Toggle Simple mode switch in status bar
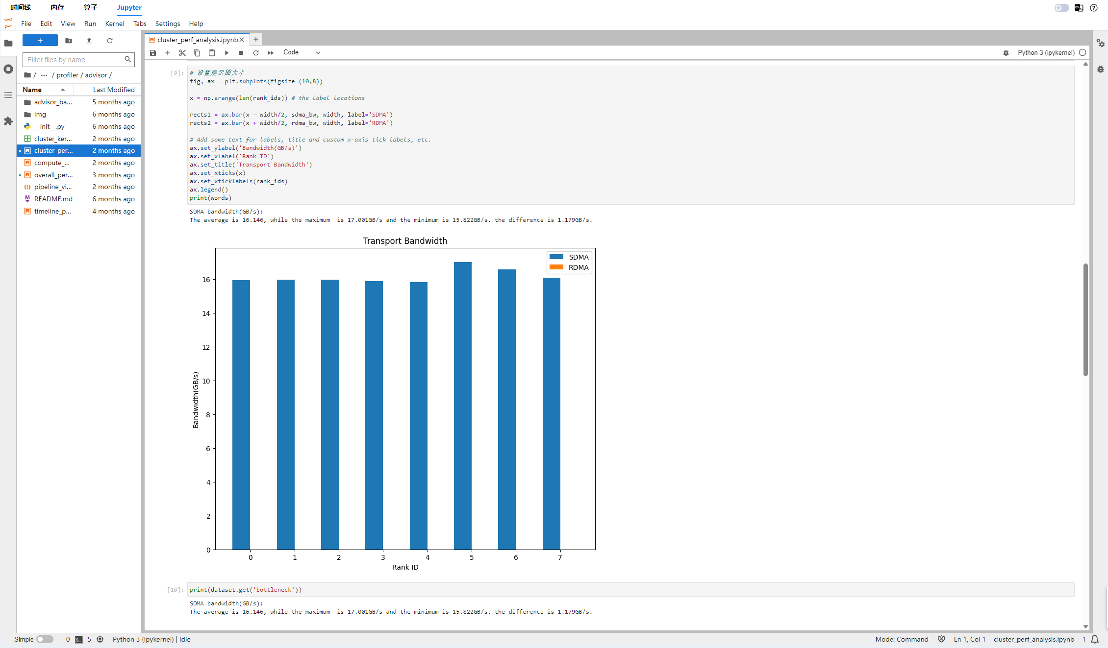This screenshot has width=1108, height=648. pyautogui.click(x=45, y=639)
